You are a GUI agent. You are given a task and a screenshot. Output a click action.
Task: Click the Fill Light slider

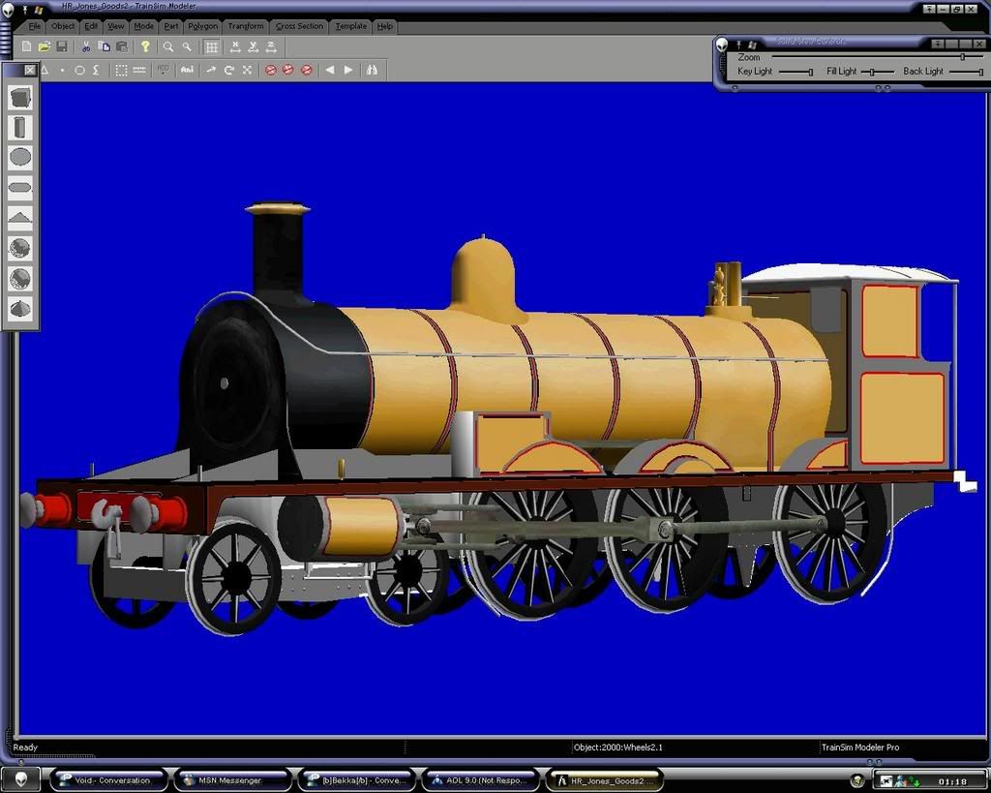(x=872, y=72)
